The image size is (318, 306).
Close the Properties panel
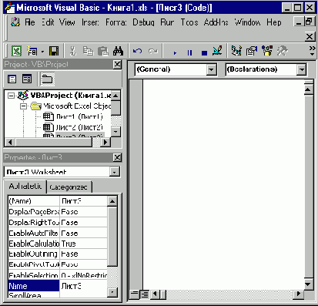pyautogui.click(x=117, y=157)
